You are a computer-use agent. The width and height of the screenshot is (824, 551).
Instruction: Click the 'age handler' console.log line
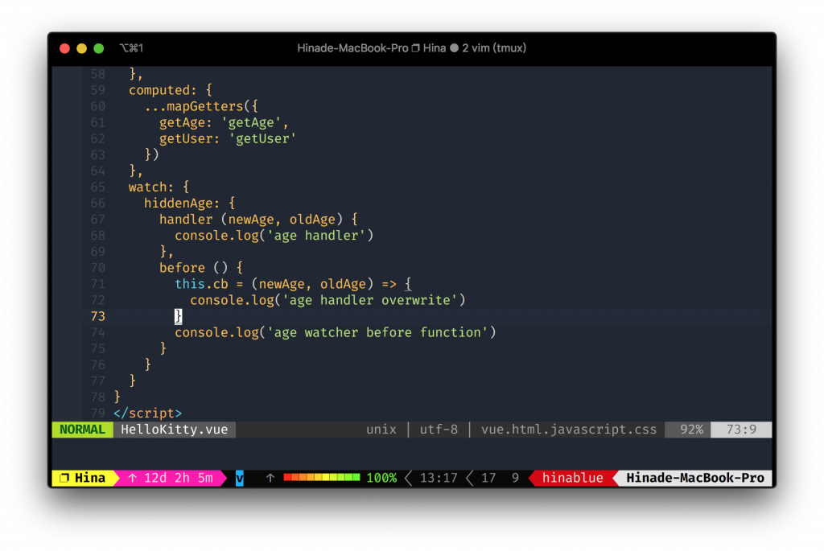point(274,236)
